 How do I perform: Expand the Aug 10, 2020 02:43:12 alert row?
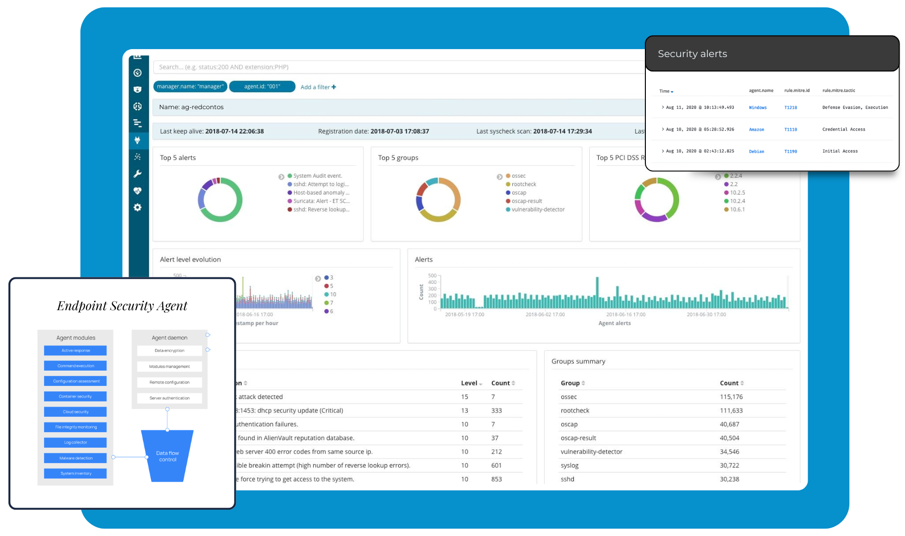[x=663, y=151]
